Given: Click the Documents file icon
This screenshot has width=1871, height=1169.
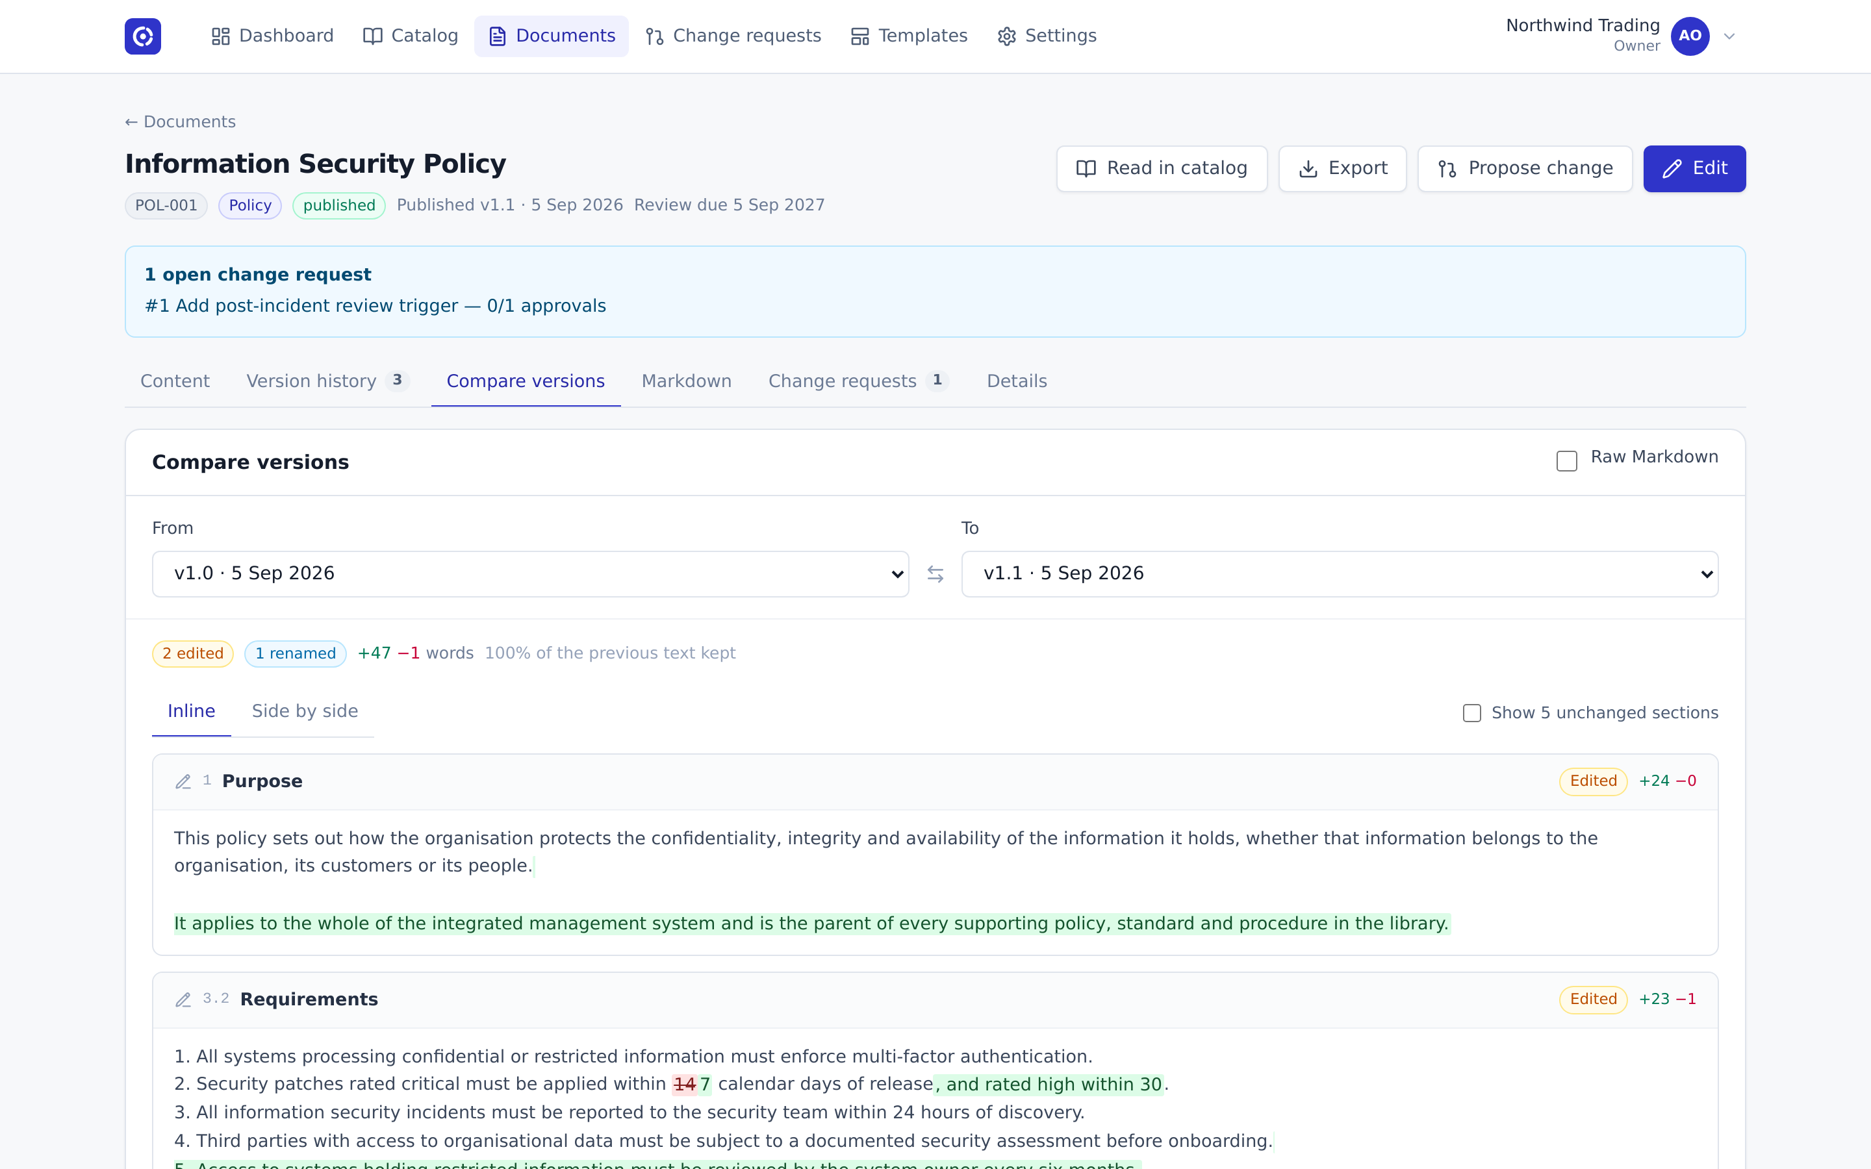Looking at the screenshot, I should pyautogui.click(x=497, y=36).
